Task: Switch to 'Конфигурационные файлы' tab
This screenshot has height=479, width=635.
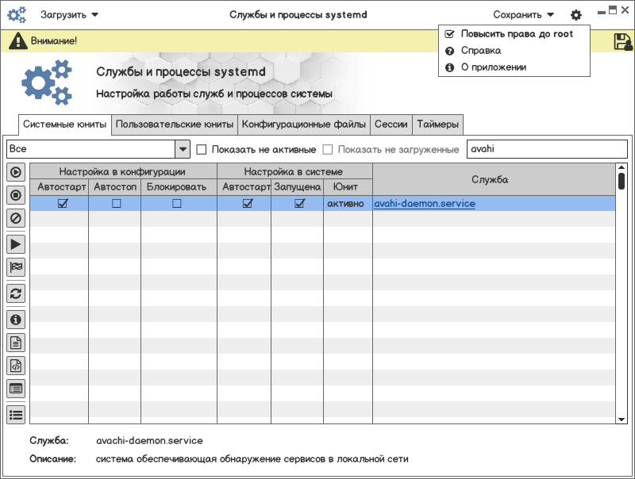Action: tap(304, 125)
